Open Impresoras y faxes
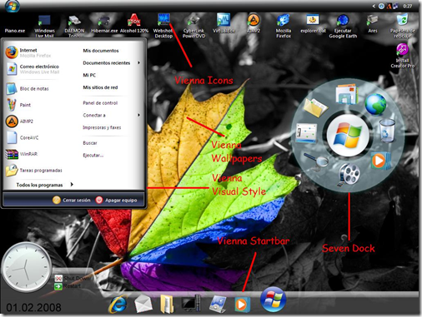 click(x=102, y=127)
